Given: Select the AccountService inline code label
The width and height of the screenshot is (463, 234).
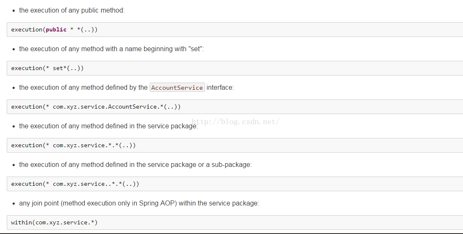Looking at the screenshot, I should pos(177,88).
